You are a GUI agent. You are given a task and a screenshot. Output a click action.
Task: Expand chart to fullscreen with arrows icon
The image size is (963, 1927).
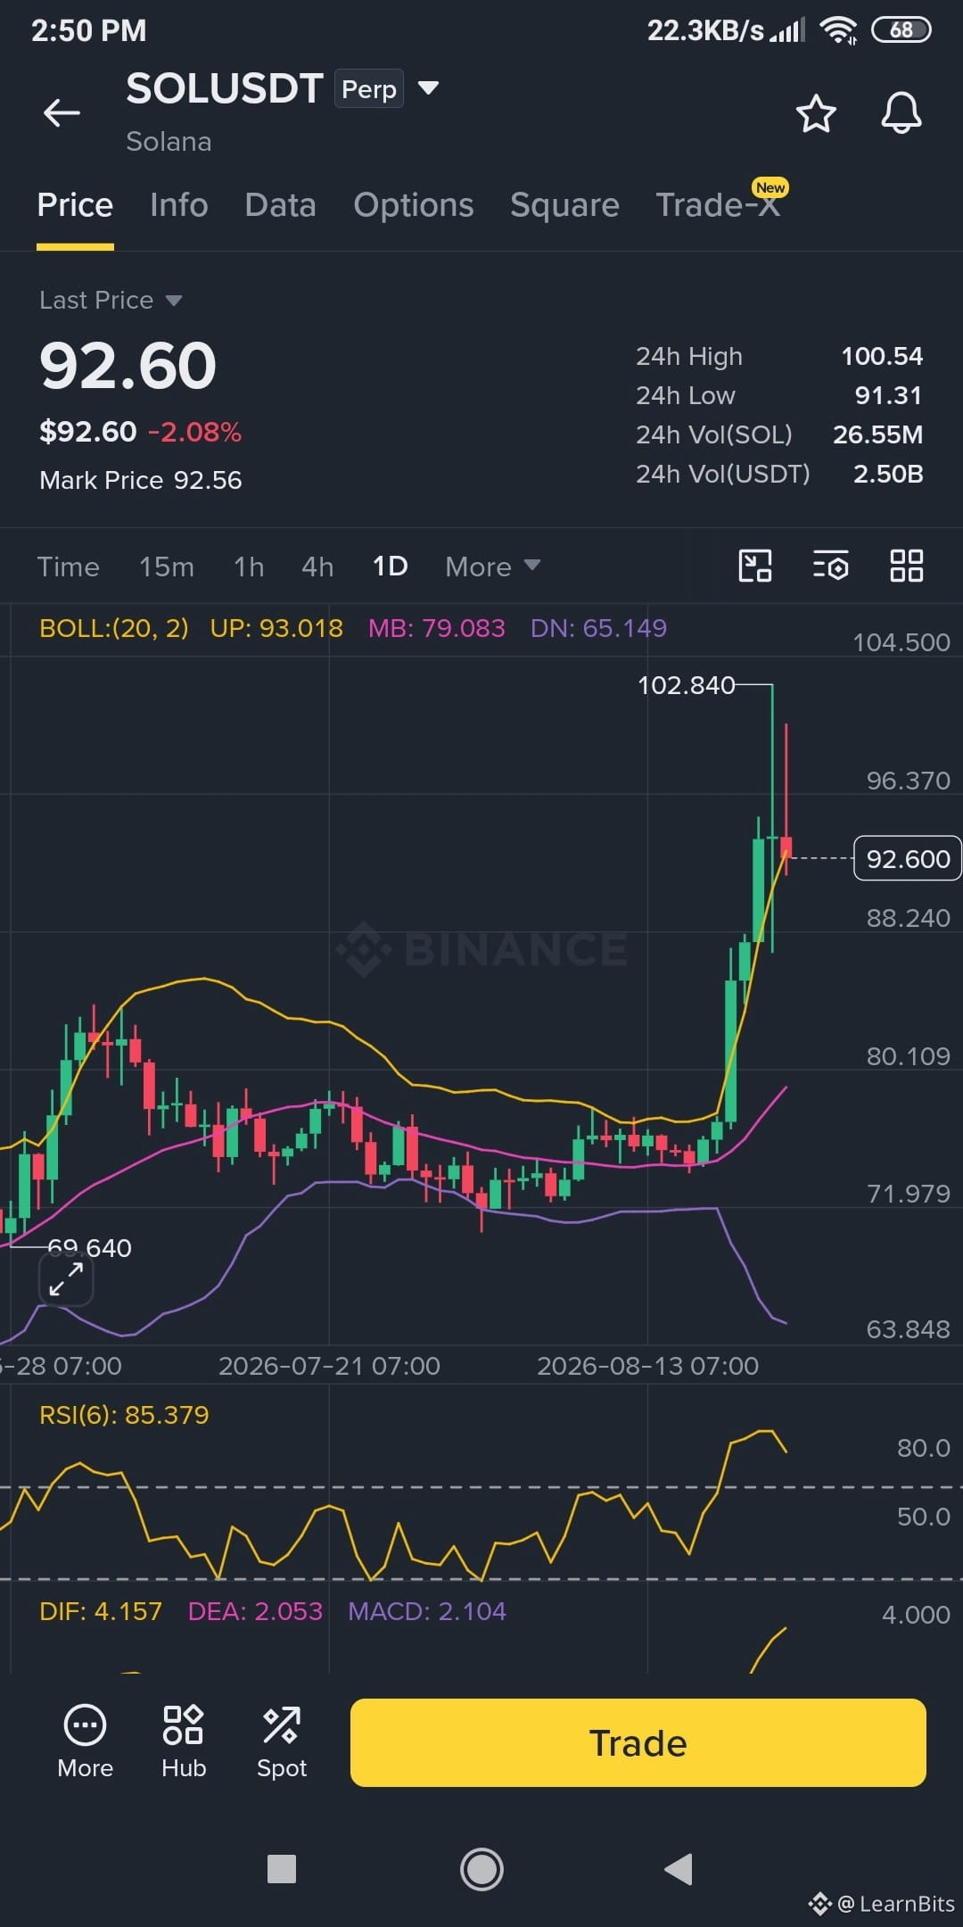(66, 1279)
